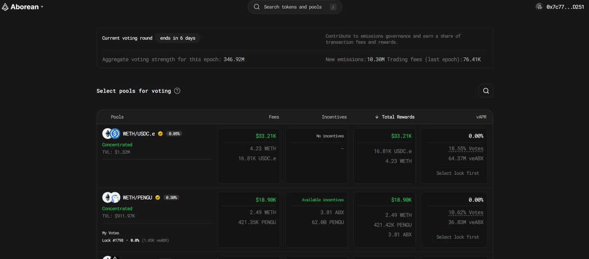The width and height of the screenshot is (589, 259).
Task: Click the 62.00 PENGU incentive amount
Action: pyautogui.click(x=327, y=222)
